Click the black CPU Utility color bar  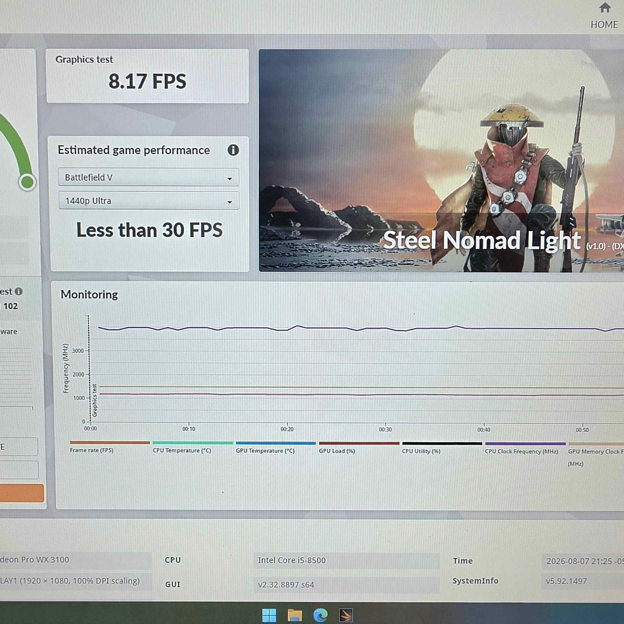[442, 443]
